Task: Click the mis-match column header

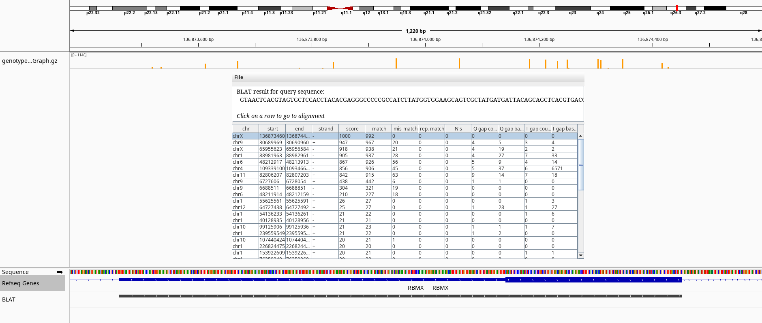Action: pos(405,129)
